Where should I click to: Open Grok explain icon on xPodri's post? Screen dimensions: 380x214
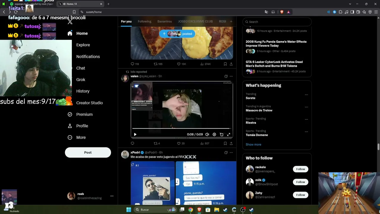pos(226,152)
